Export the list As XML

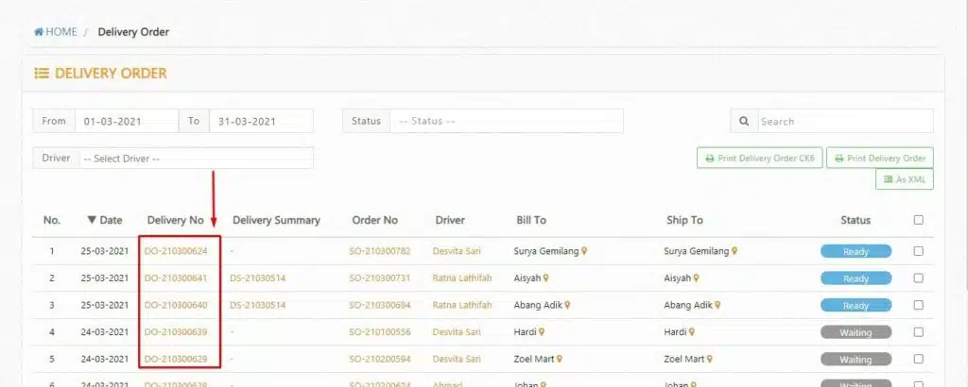point(905,179)
